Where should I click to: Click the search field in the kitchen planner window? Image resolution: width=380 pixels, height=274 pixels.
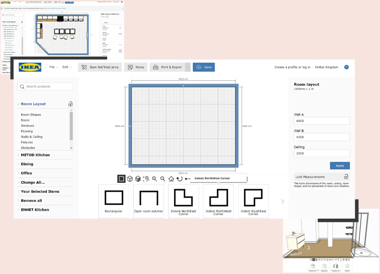[12, 15]
